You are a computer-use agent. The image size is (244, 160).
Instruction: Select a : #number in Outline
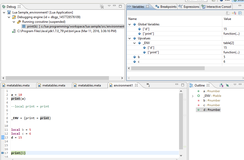pyautogui.click(x=211, y=91)
